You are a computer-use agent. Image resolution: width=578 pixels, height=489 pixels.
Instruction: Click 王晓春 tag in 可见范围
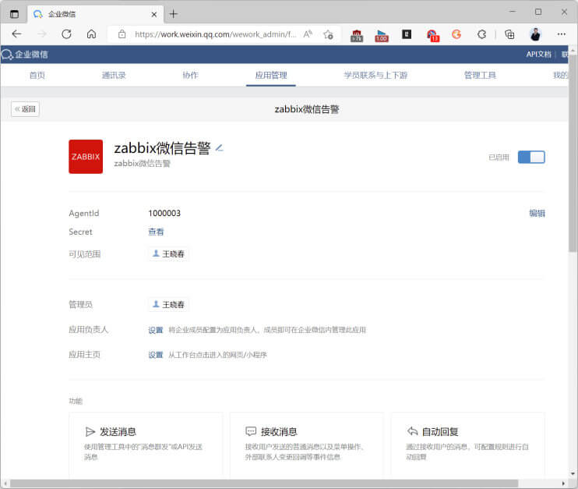point(168,254)
